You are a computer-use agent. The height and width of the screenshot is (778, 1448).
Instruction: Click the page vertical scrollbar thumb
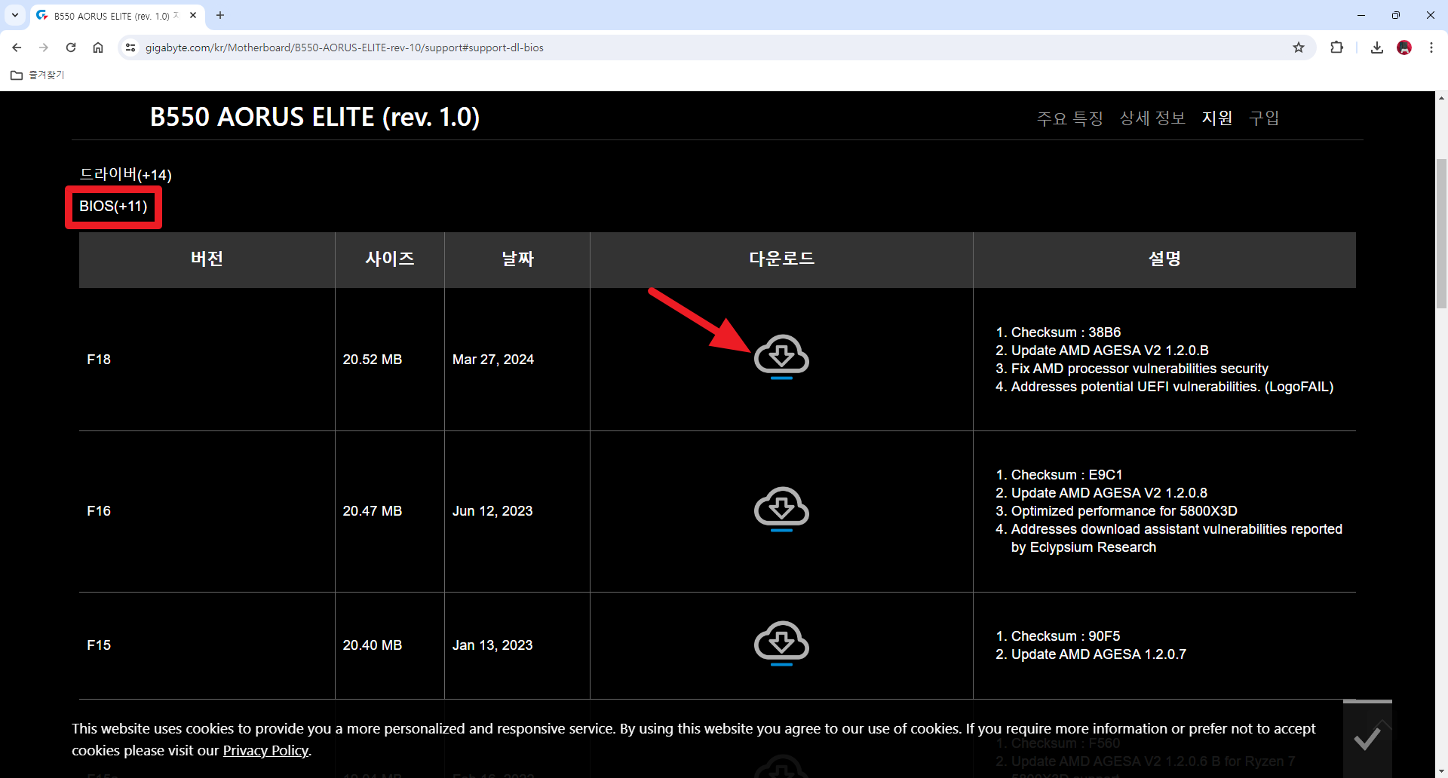coord(1441,234)
